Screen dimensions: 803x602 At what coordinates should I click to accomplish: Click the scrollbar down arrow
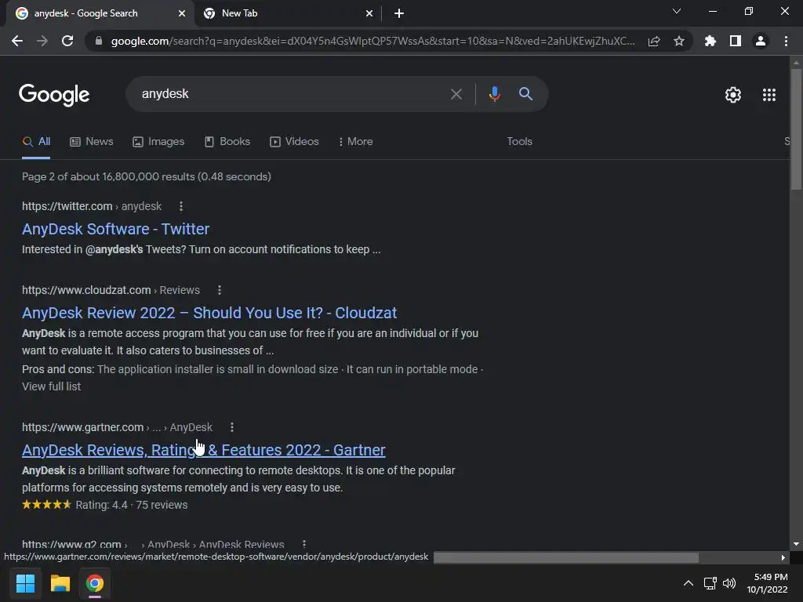tap(795, 544)
